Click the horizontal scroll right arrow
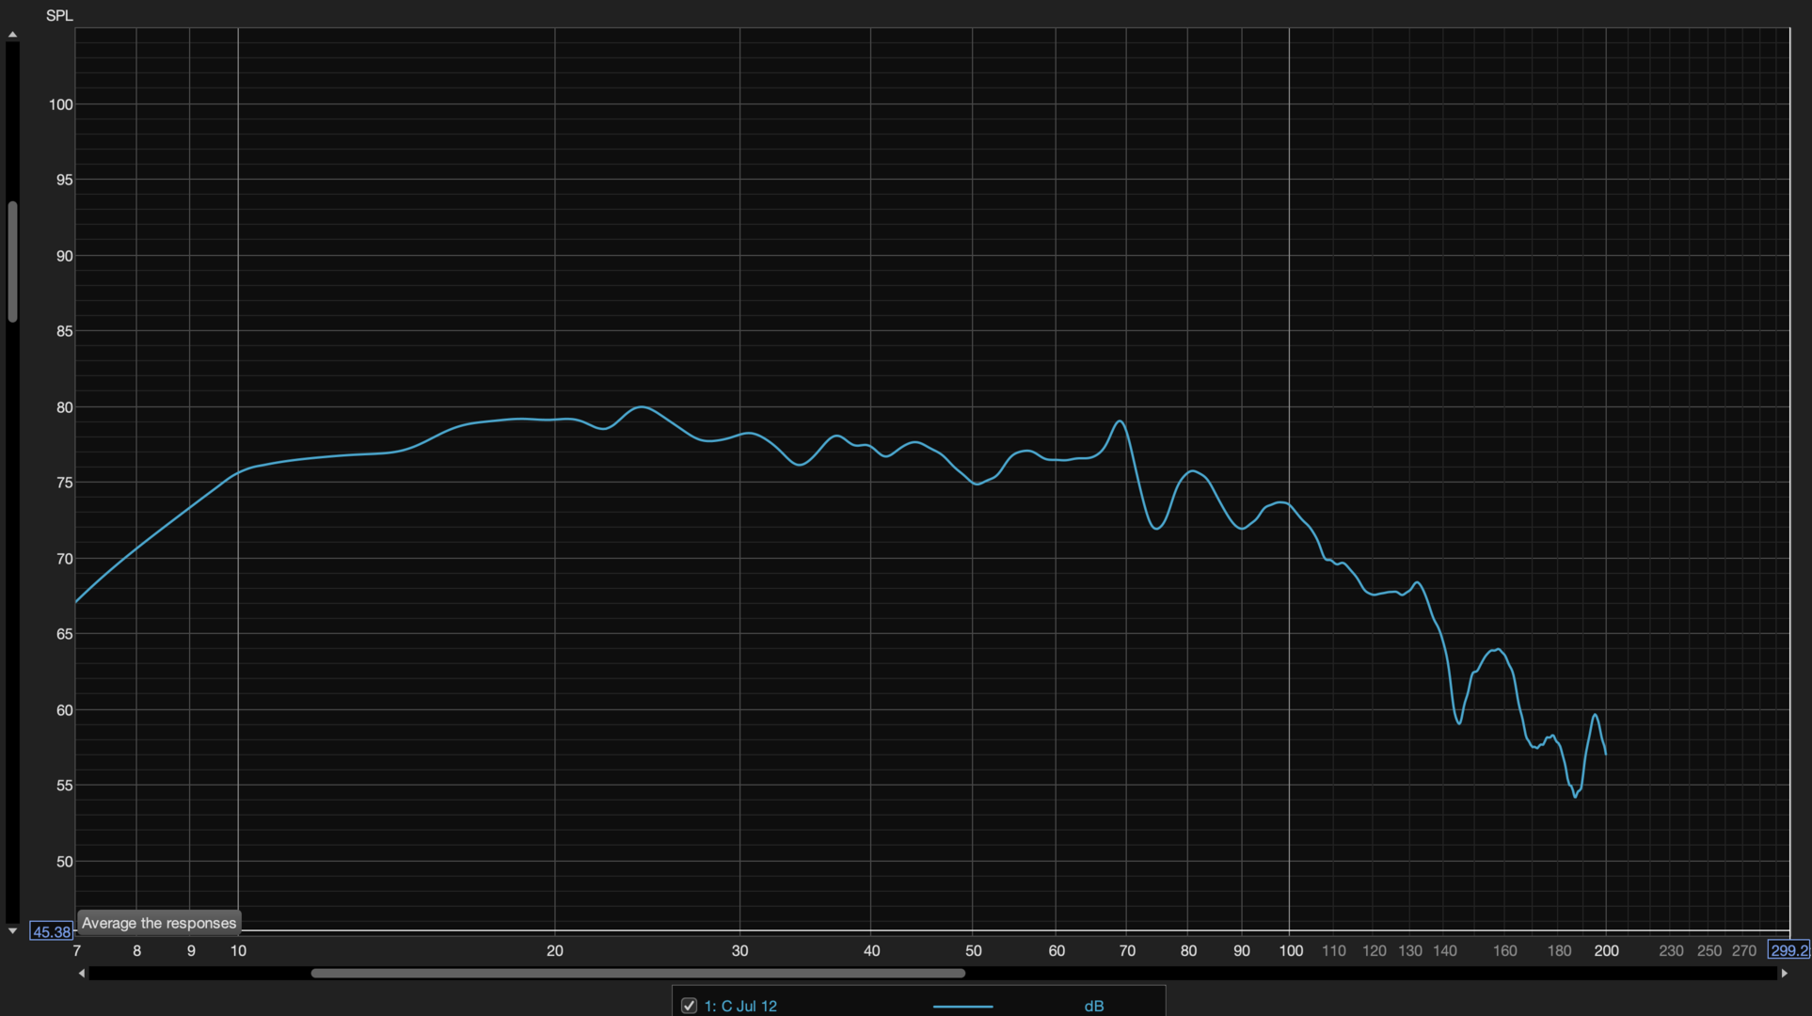This screenshot has width=1812, height=1016. point(1784,974)
